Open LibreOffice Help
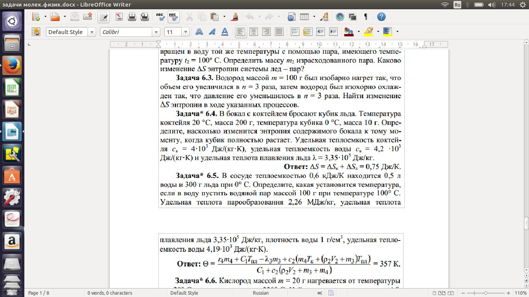 pos(381,17)
